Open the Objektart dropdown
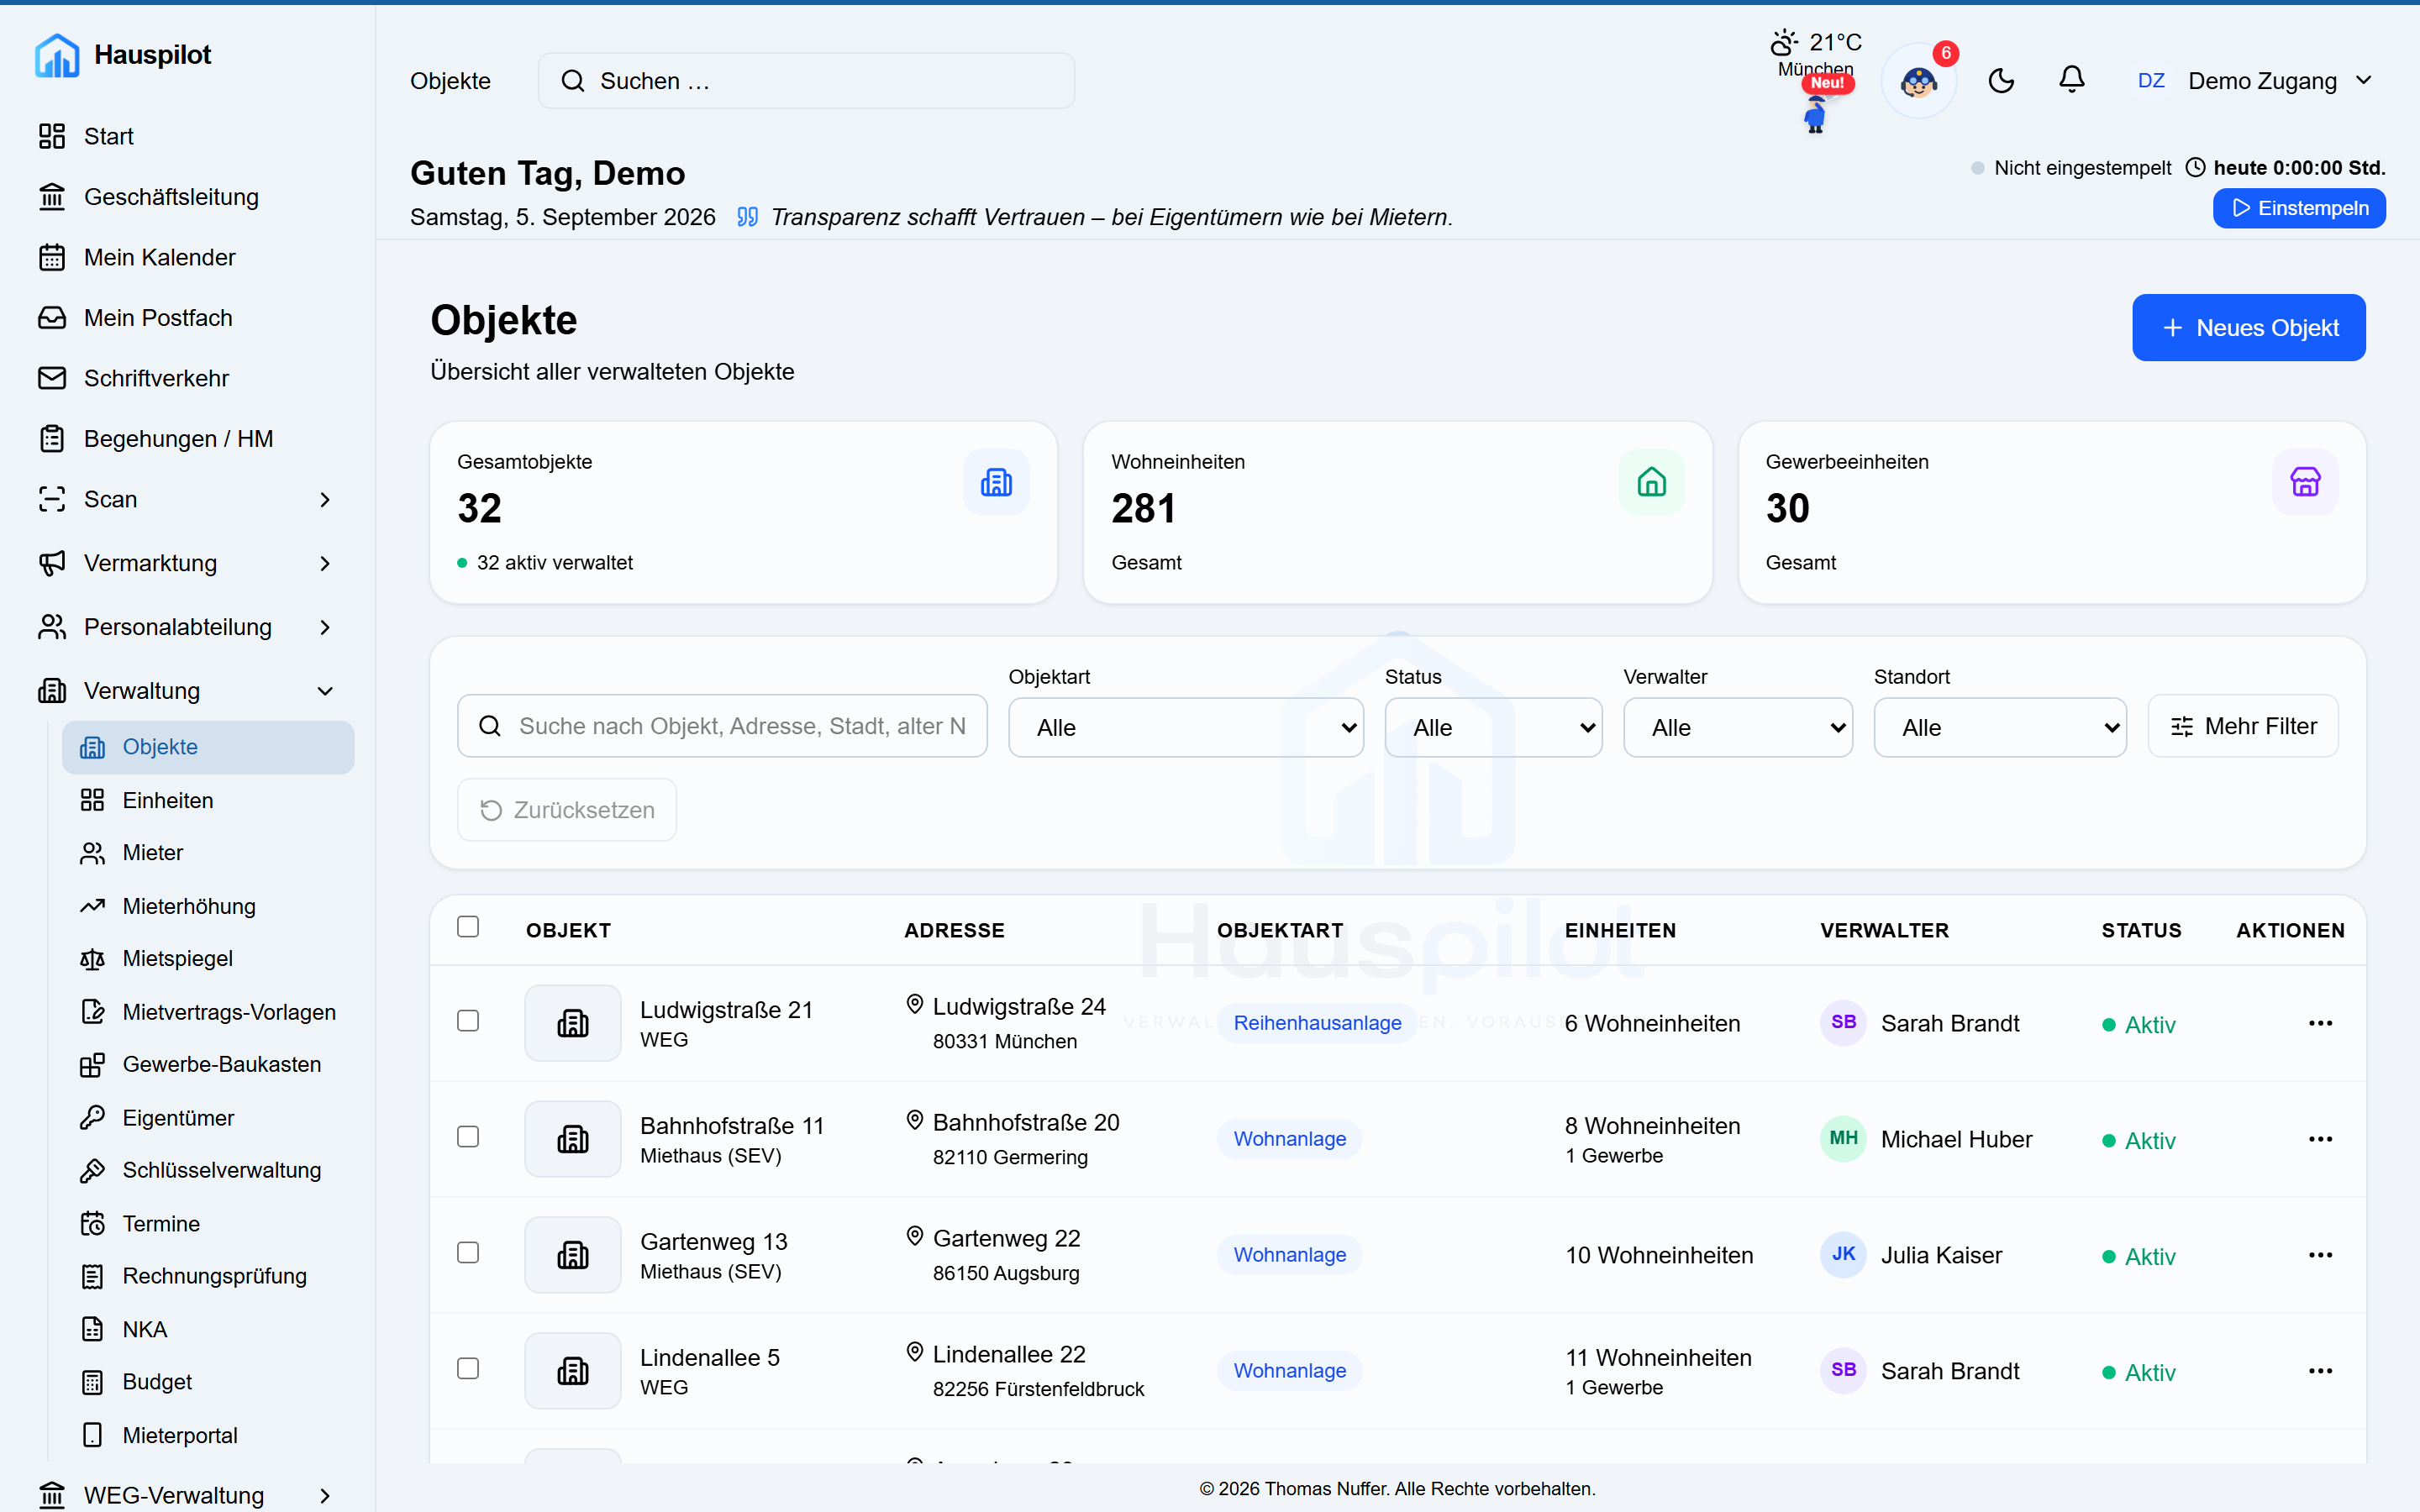This screenshot has height=1512, width=2420. [1186, 727]
